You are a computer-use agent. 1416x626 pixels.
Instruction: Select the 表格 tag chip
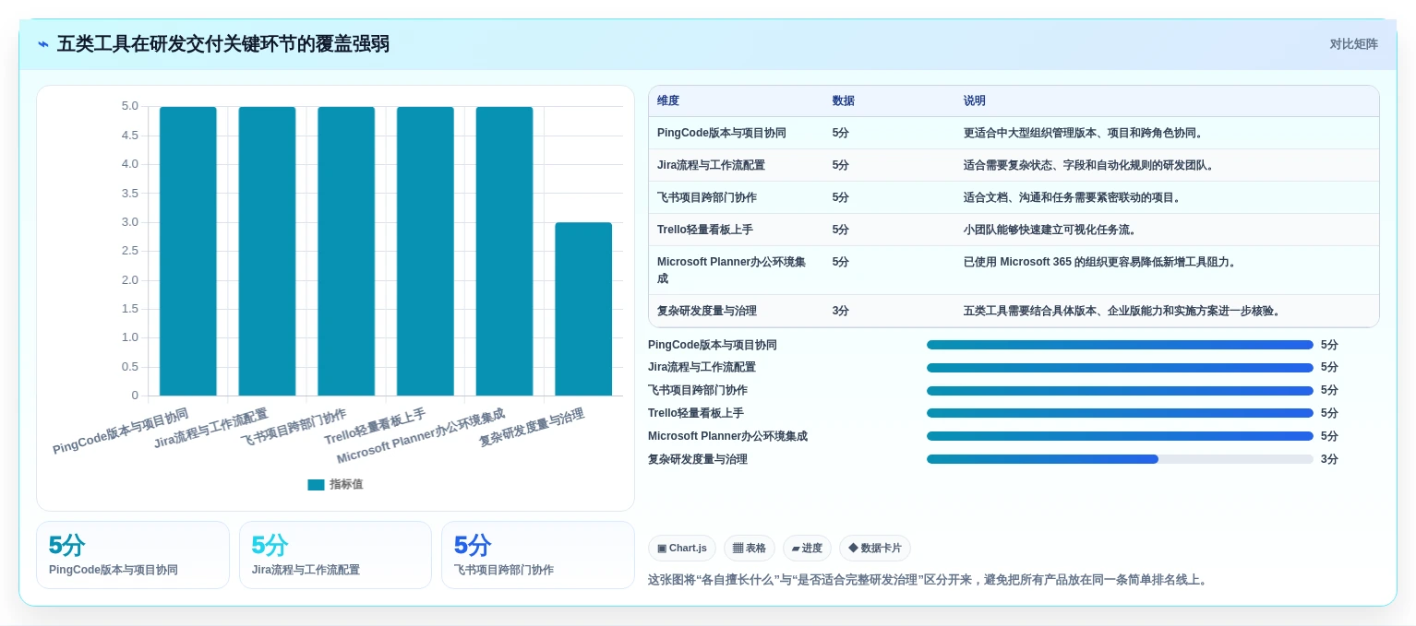(x=750, y=548)
